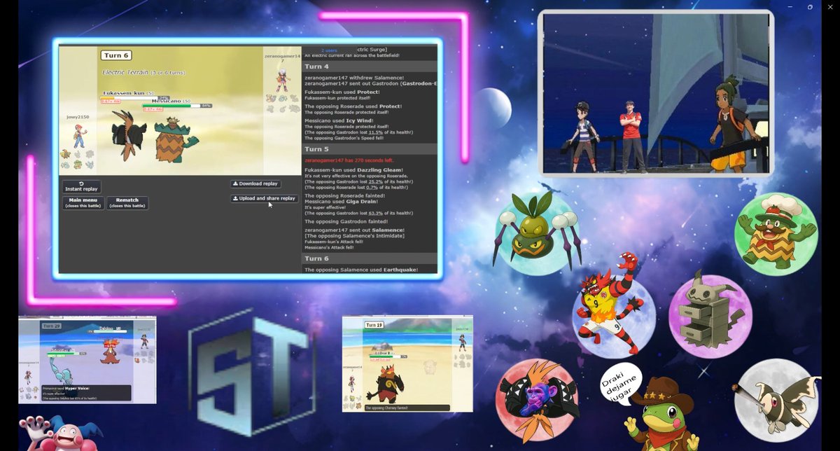Click the zeranogamer147 trainer sprite
This screenshot has width=840, height=451.
(283, 80)
